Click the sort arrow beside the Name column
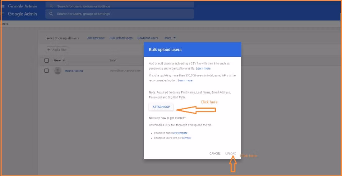 pyautogui.click(x=64, y=60)
